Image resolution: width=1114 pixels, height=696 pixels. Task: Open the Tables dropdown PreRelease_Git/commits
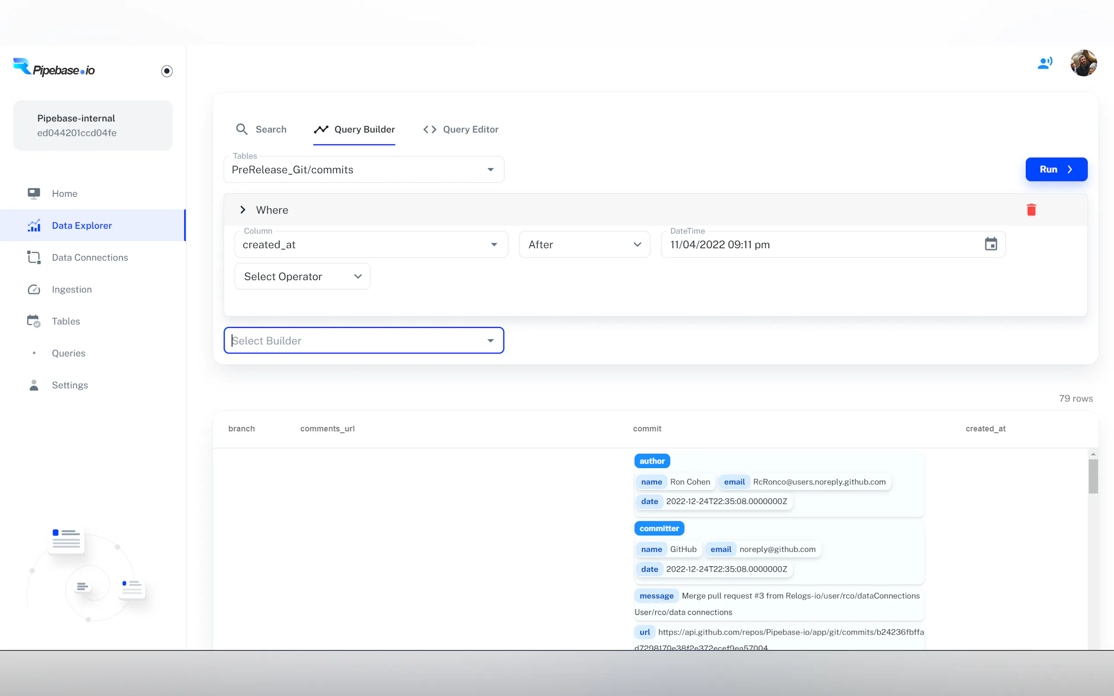pyautogui.click(x=363, y=170)
